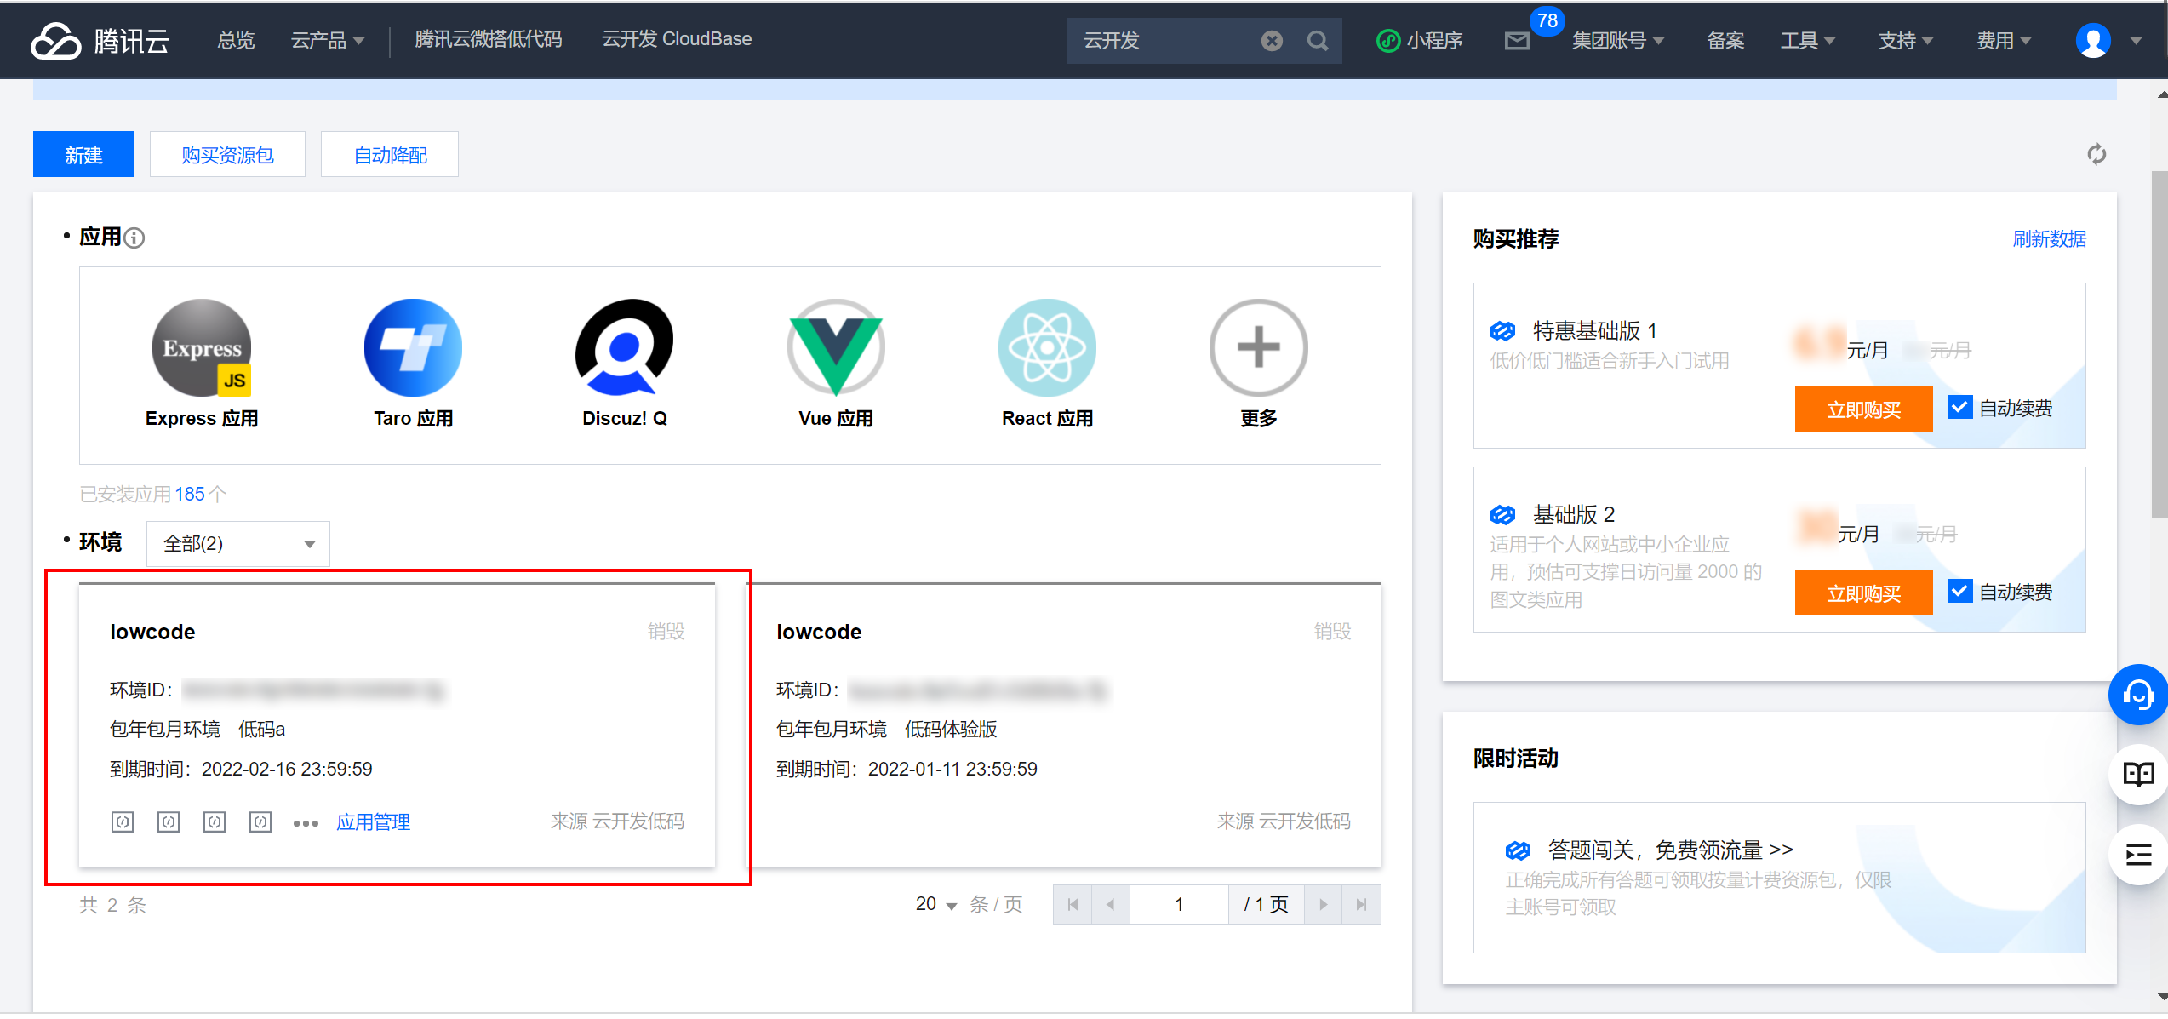Viewport: 2168px width, 1019px height.
Task: Click the page number input field
Action: tap(1178, 904)
